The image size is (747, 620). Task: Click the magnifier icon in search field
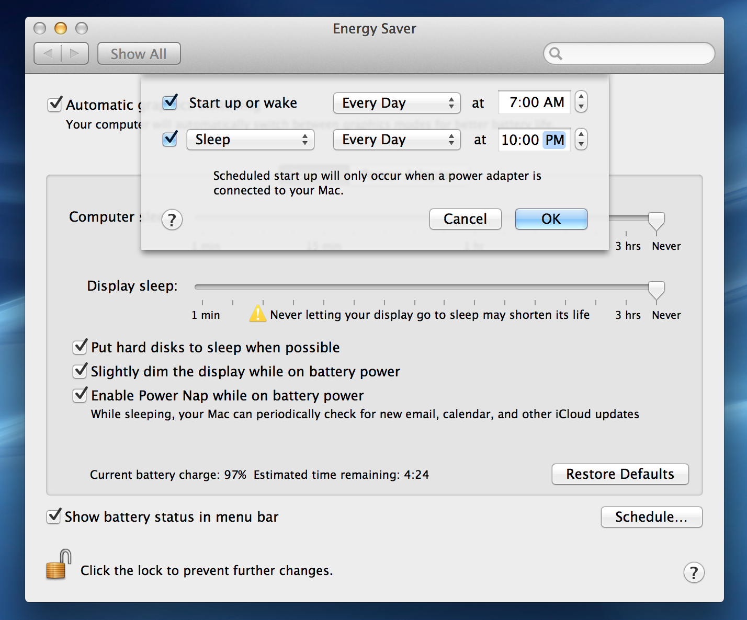coord(556,54)
